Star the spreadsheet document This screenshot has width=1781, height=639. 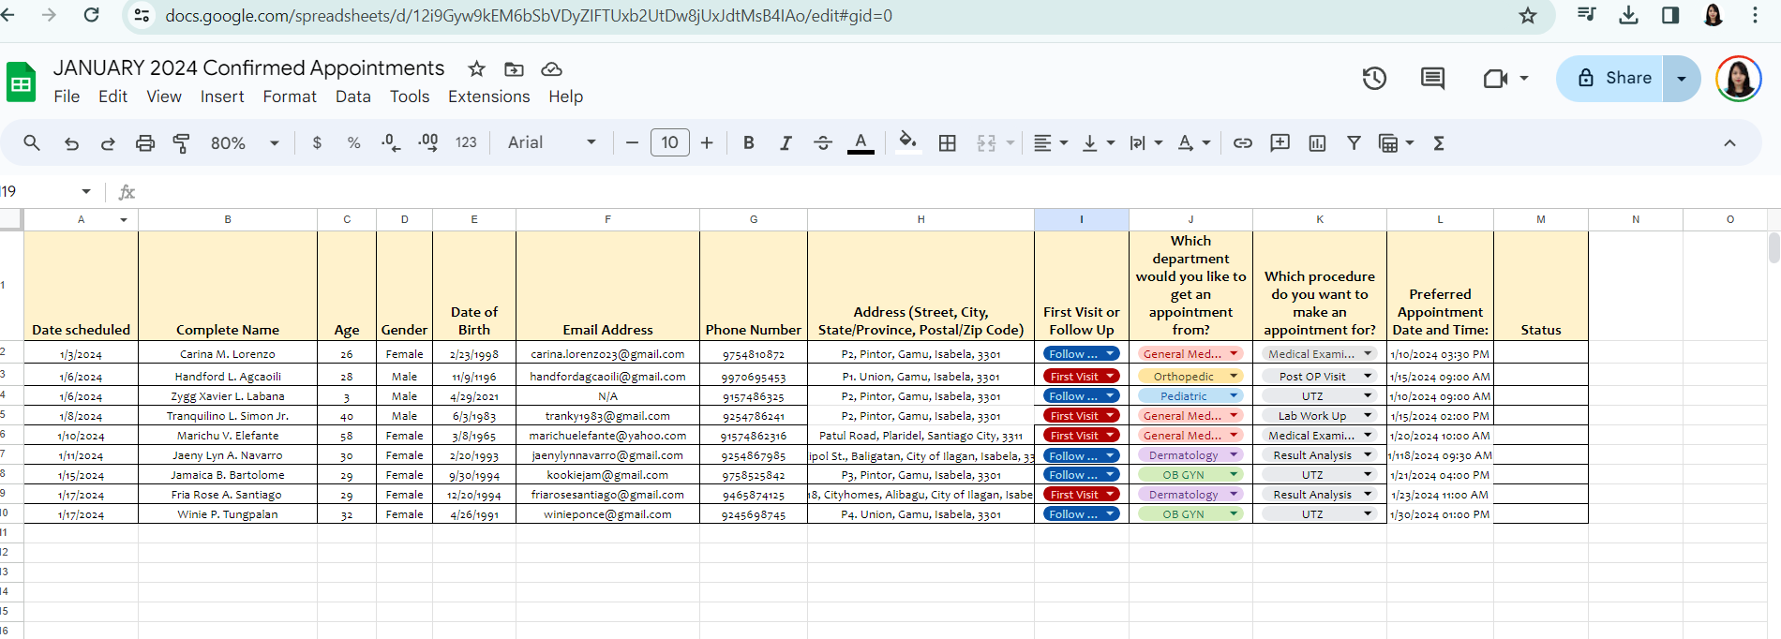tap(477, 68)
